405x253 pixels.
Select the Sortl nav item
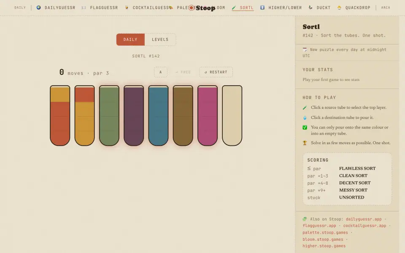coord(243,8)
